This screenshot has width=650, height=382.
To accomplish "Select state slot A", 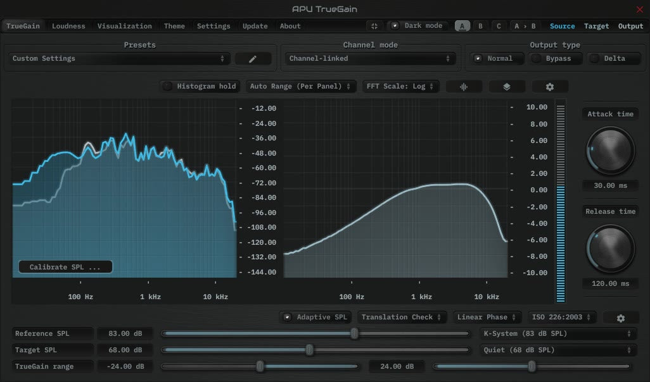I will [x=462, y=26].
